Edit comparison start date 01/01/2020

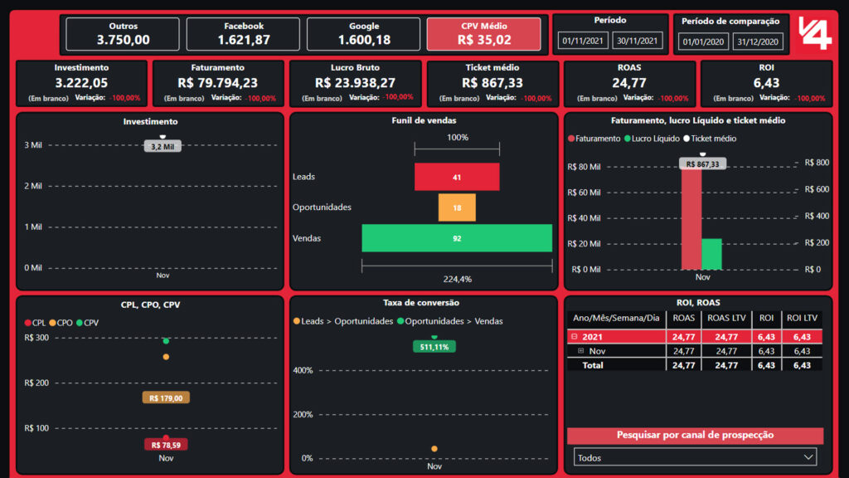point(704,41)
